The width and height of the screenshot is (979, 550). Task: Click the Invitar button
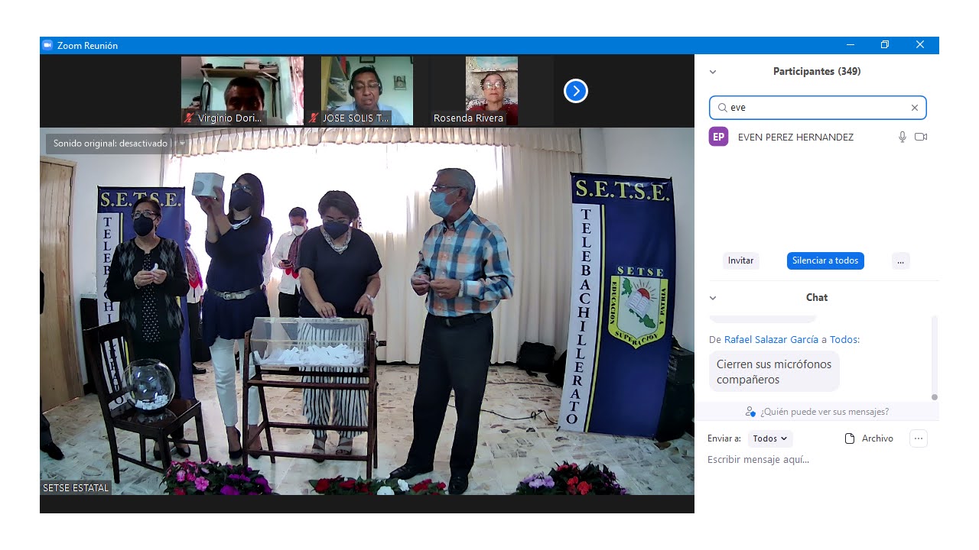(x=740, y=260)
